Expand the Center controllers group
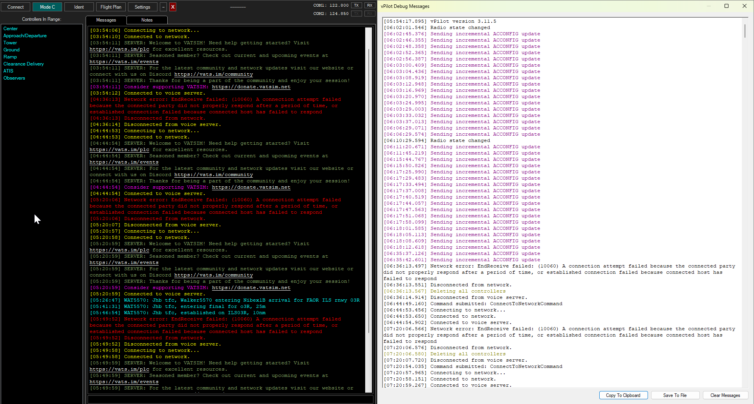Image resolution: width=754 pixels, height=404 pixels. (11, 29)
